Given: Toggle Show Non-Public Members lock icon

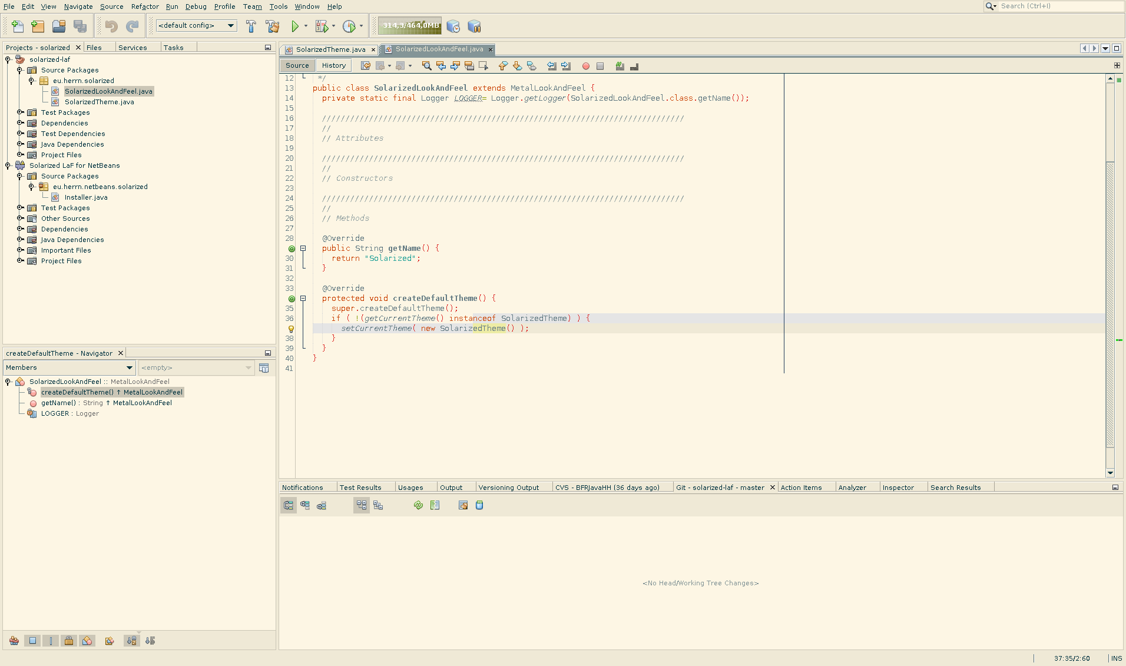Looking at the screenshot, I should pyautogui.click(x=69, y=641).
